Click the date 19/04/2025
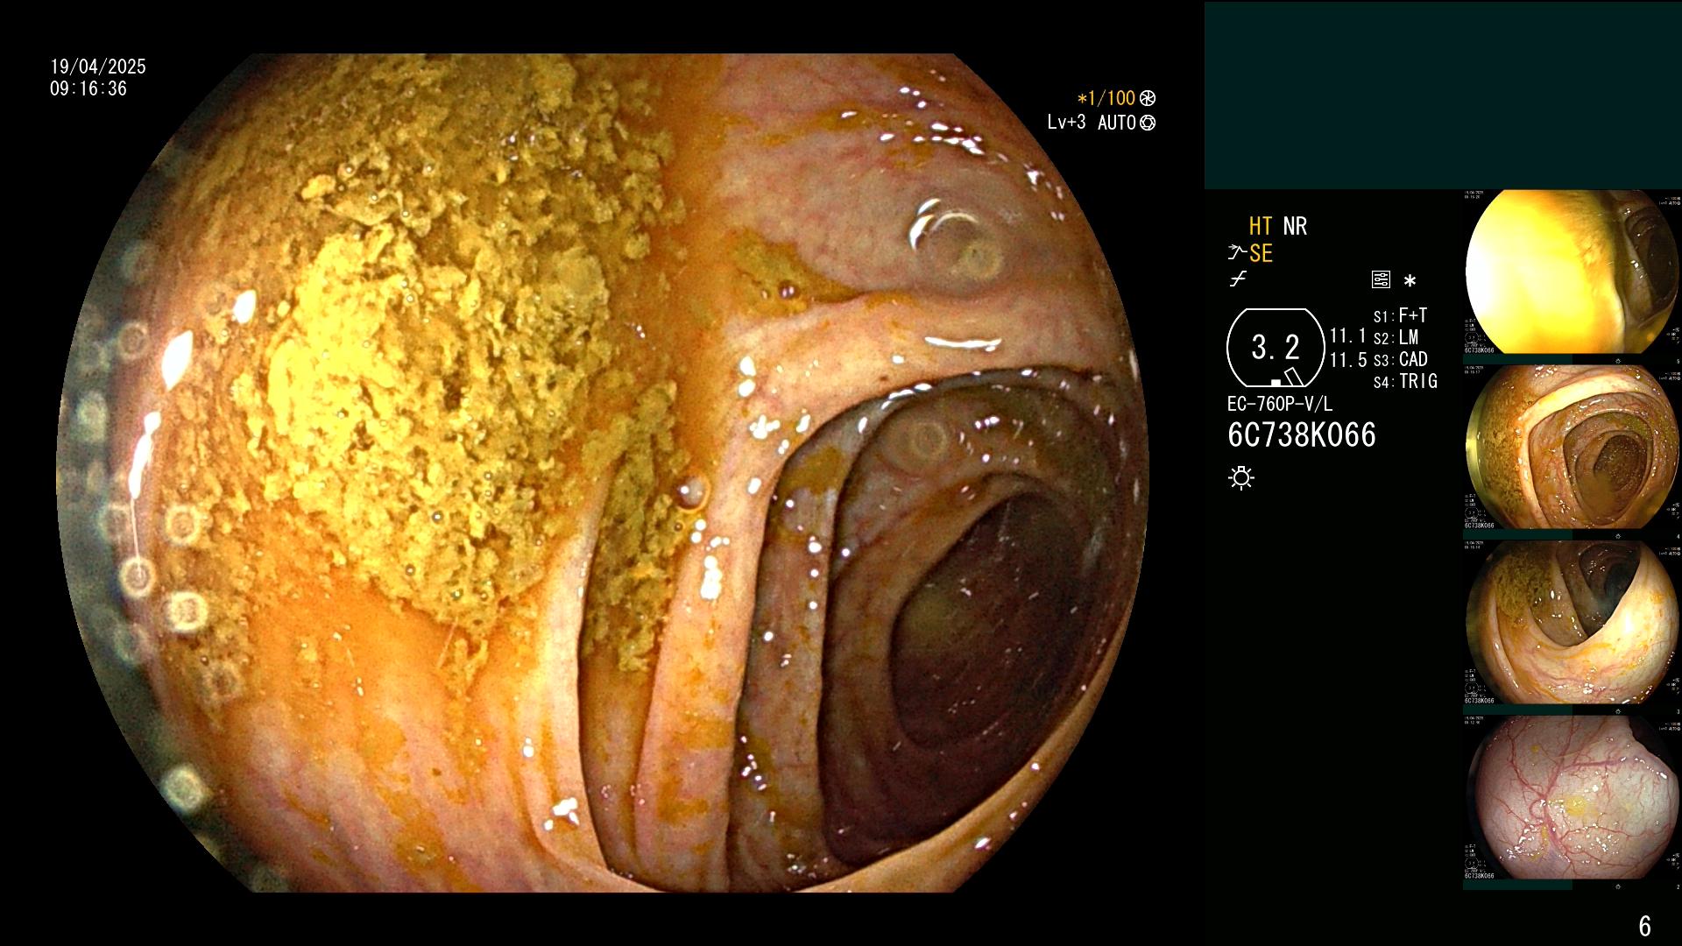This screenshot has width=1682, height=946. click(98, 67)
